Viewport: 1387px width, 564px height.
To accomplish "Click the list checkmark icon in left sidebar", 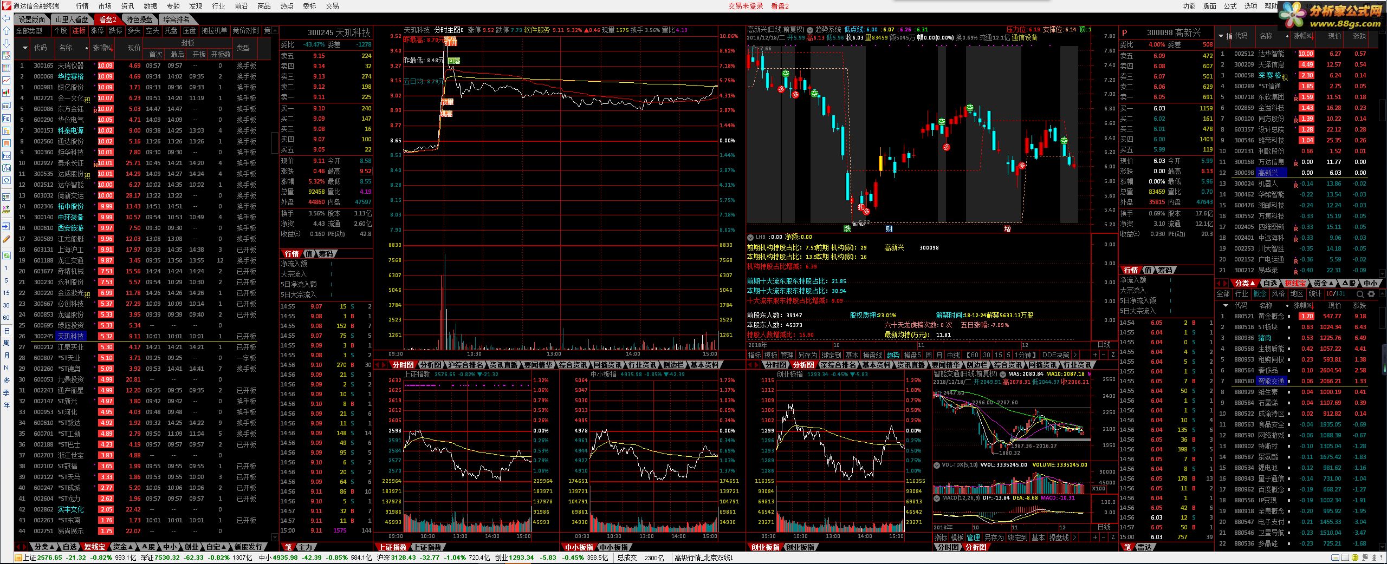I will click(7, 198).
